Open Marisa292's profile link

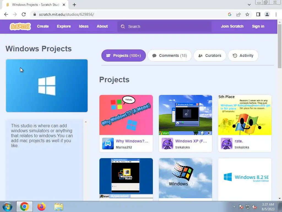click(124, 147)
